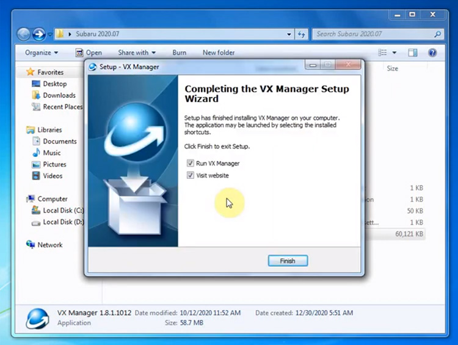Click the Refresh button beside address bar
The image size is (458, 345).
point(302,34)
